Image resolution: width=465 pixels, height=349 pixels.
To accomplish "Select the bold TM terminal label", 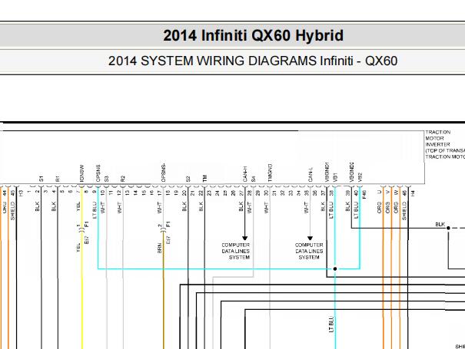I will pyautogui.click(x=204, y=179).
